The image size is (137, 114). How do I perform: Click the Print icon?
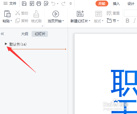coord(39,3)
